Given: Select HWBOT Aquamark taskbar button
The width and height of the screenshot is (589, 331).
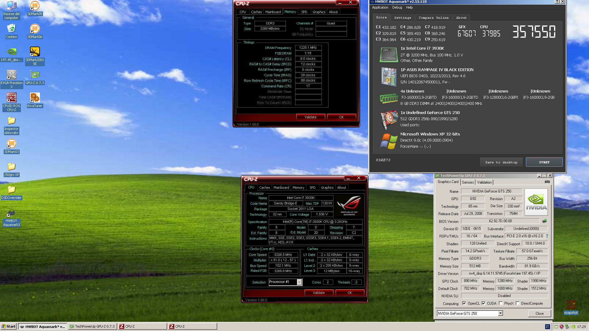Looking at the screenshot, I should point(43,326).
